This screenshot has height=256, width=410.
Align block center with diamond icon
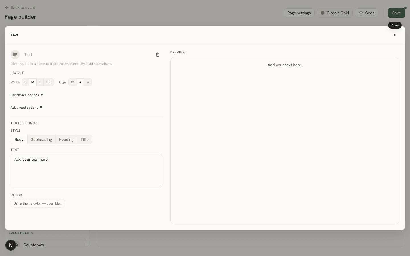coord(80,82)
